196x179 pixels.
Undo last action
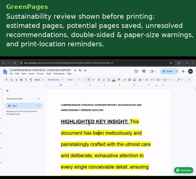tap(12, 80)
